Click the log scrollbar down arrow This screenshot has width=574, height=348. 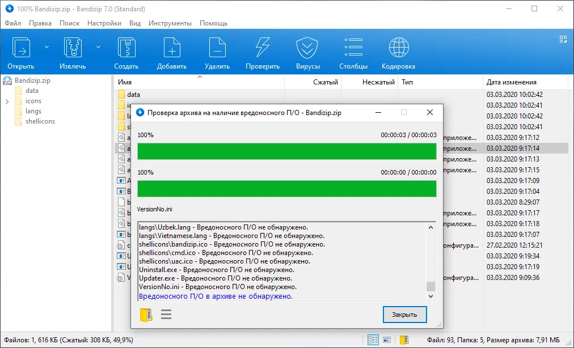coord(431,296)
